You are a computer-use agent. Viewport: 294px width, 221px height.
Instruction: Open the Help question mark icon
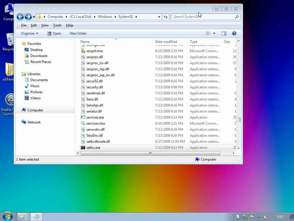click(234, 33)
